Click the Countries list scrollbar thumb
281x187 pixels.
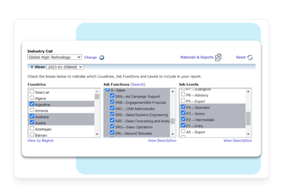click(x=97, y=97)
